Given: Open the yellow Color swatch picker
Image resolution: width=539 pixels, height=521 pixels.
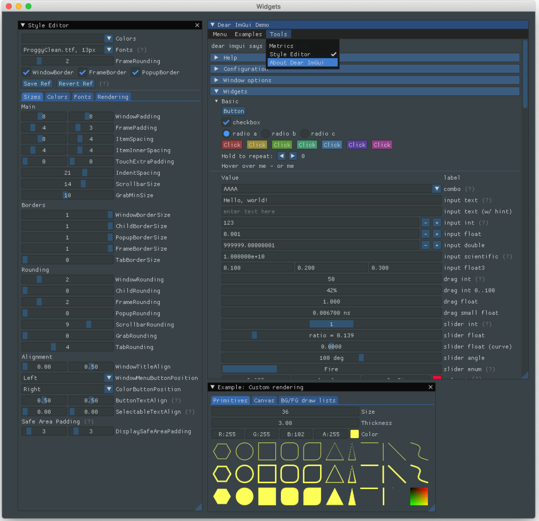Looking at the screenshot, I should click(354, 434).
